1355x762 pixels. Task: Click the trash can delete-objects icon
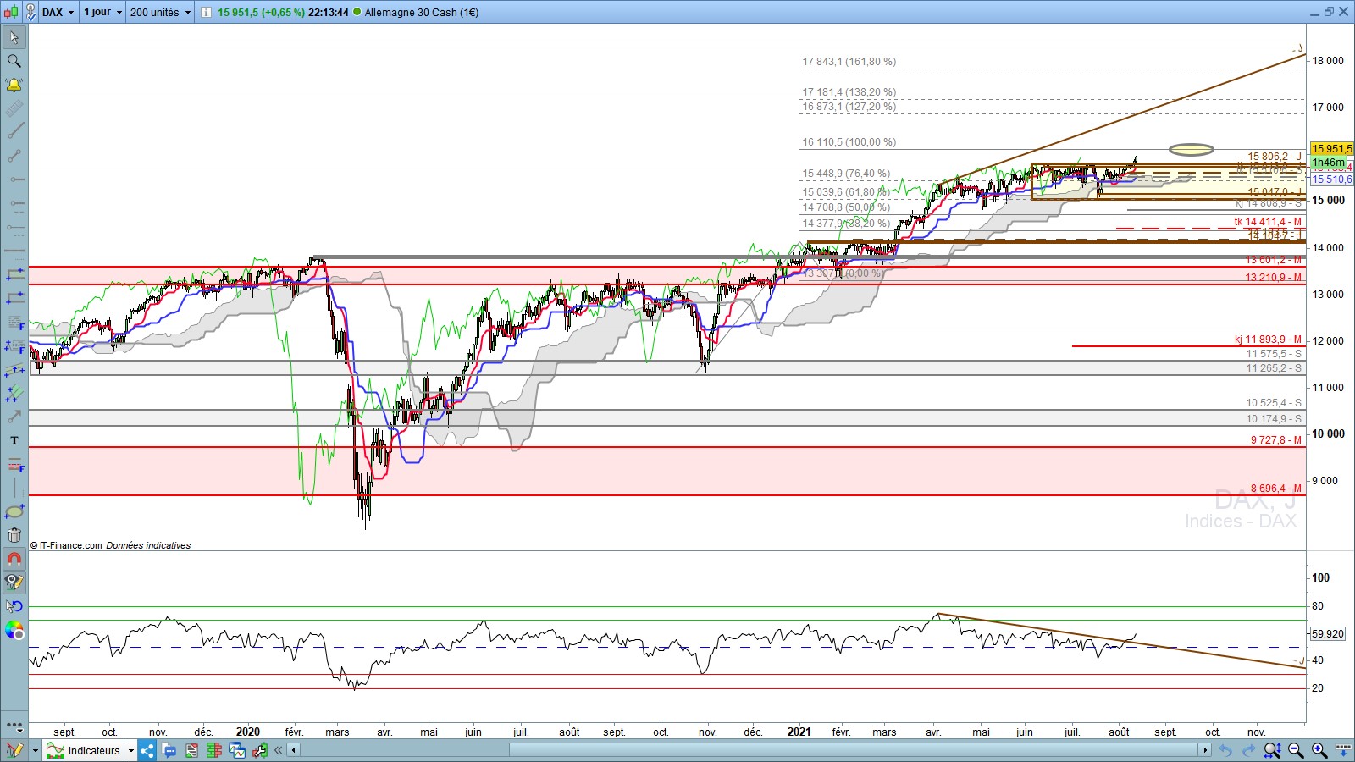(x=14, y=535)
